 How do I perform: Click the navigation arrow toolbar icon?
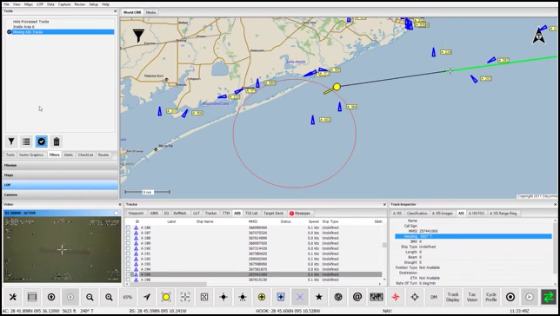coord(147,297)
